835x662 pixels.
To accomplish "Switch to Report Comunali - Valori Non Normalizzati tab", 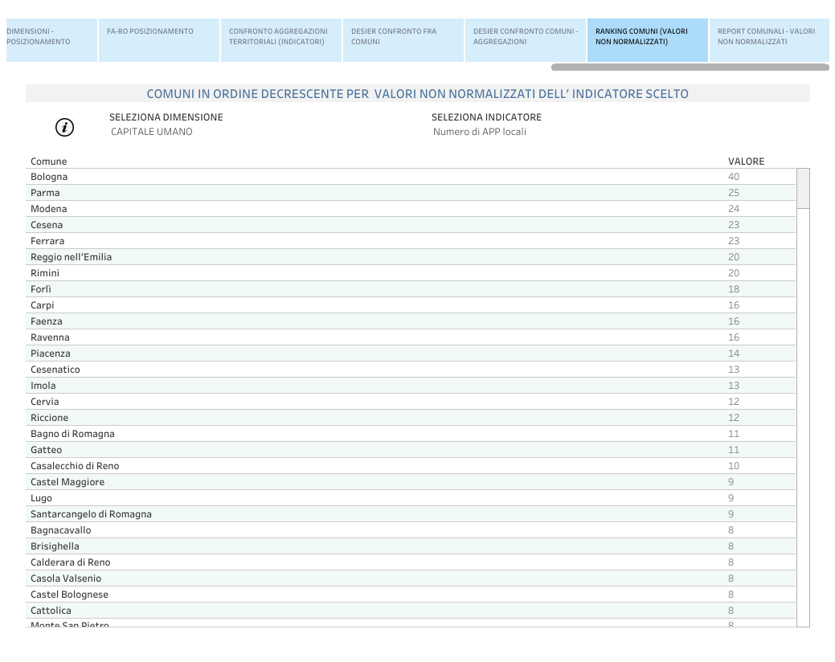I will tap(769, 40).
